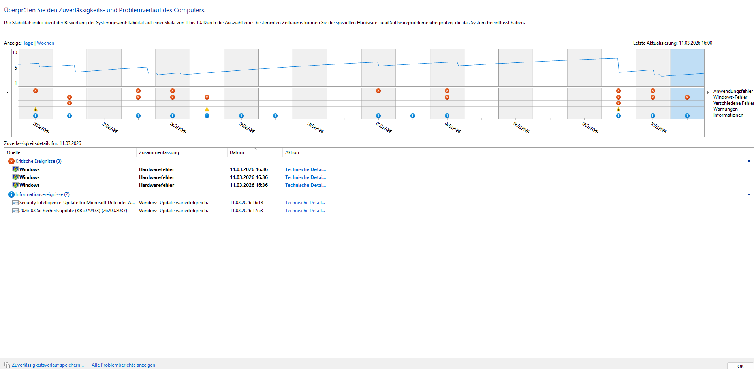
Task: Open Technische Details for 2026-03 Sicherheitsupdate
Action: coord(305,211)
